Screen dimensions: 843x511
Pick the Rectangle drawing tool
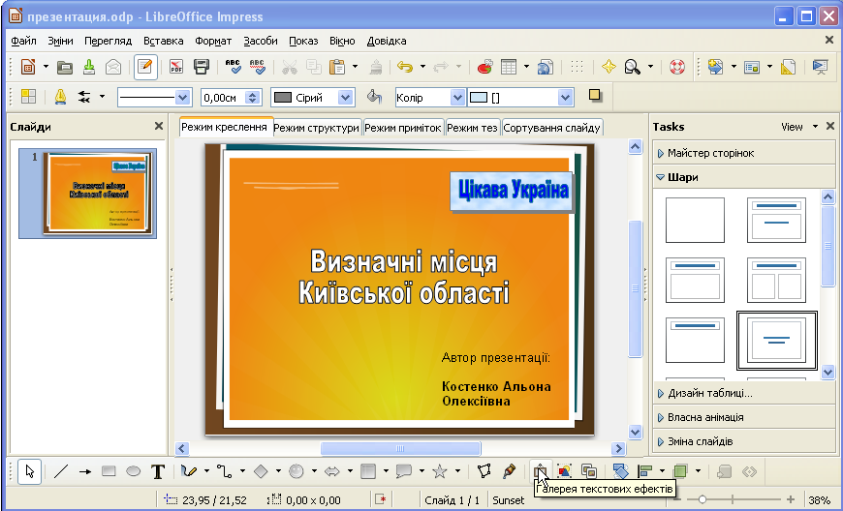[109, 471]
